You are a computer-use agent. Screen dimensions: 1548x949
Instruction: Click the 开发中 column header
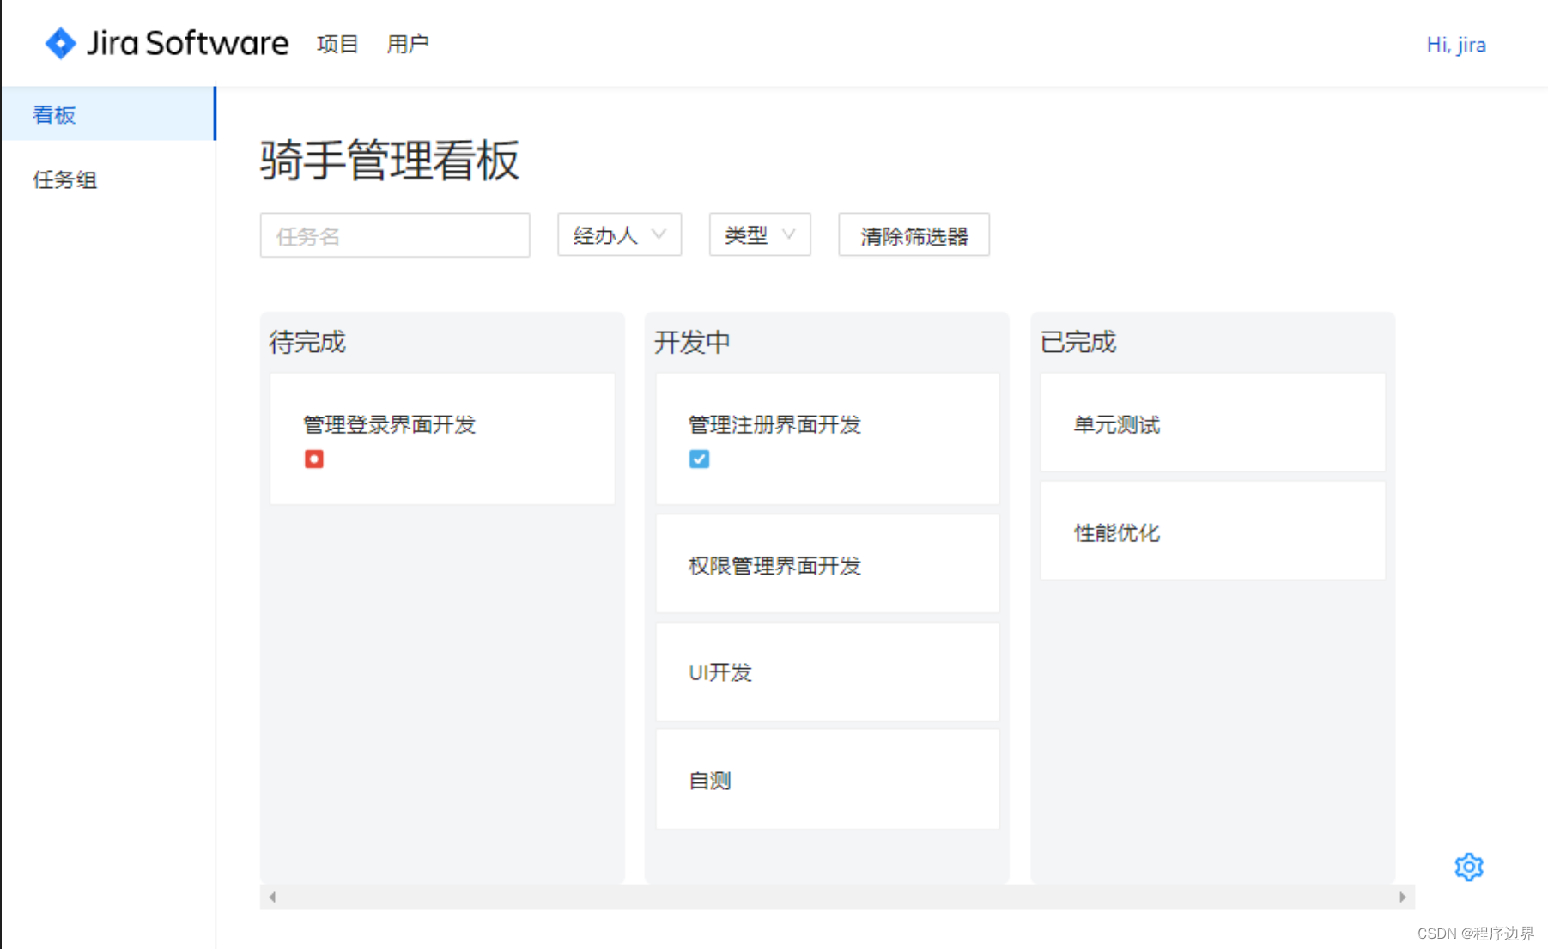[692, 342]
